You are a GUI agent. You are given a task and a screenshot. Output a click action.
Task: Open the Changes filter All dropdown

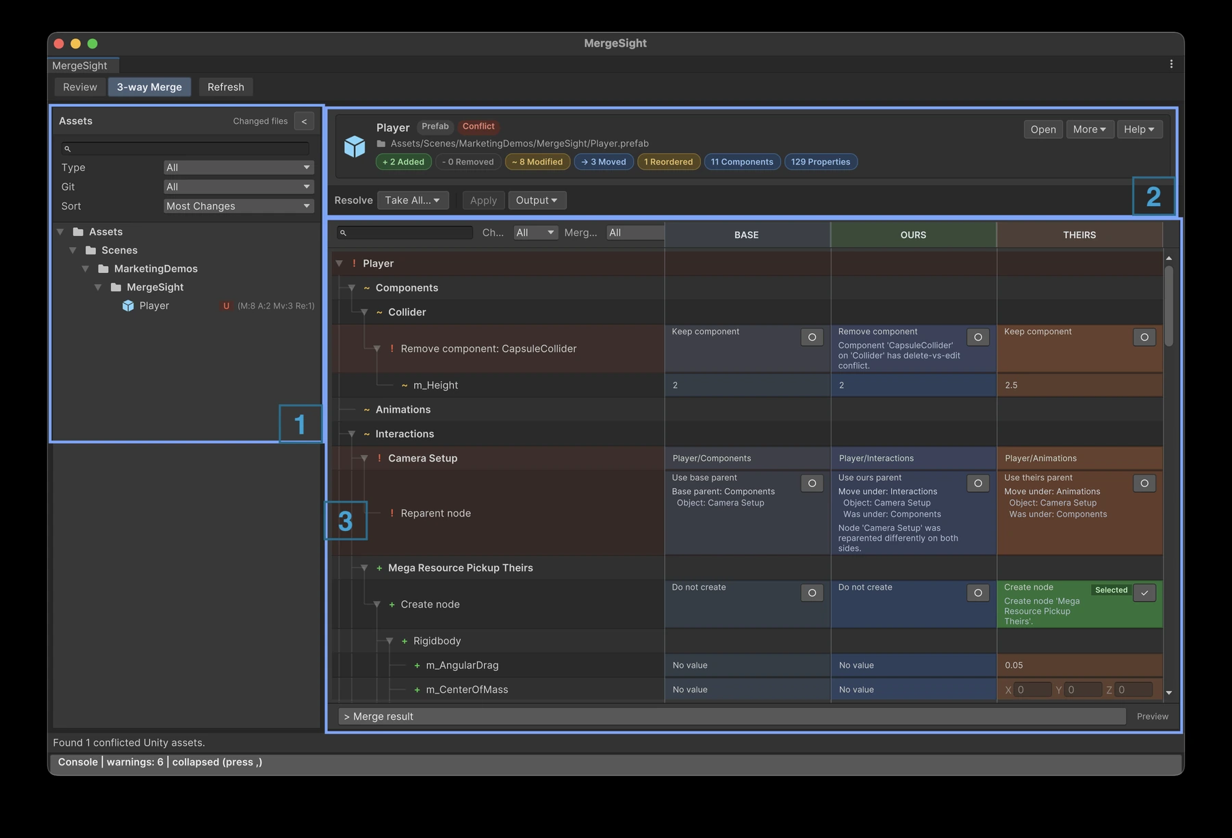(x=536, y=233)
